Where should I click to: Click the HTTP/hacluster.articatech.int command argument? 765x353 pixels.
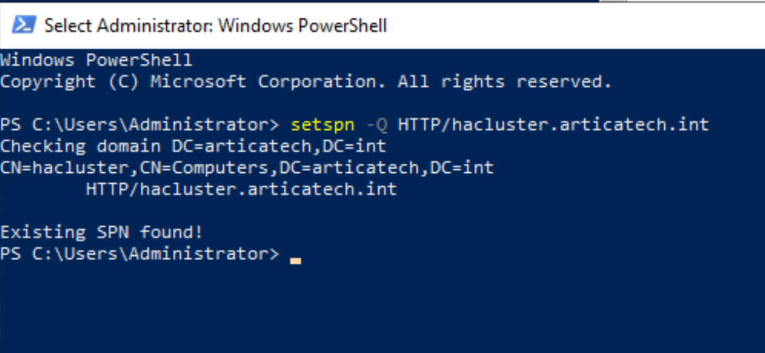[x=553, y=125]
